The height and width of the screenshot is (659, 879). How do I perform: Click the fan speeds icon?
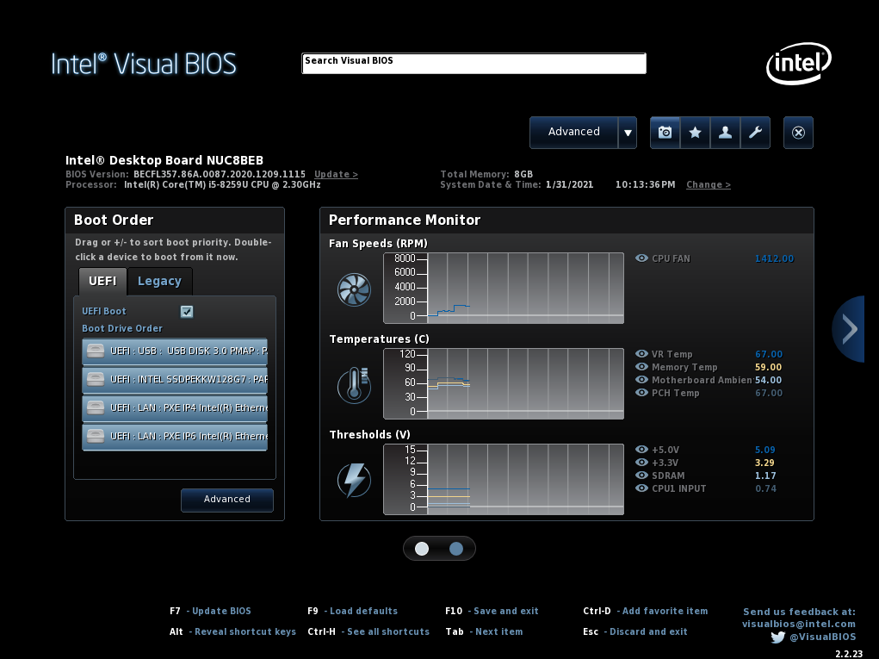354,289
